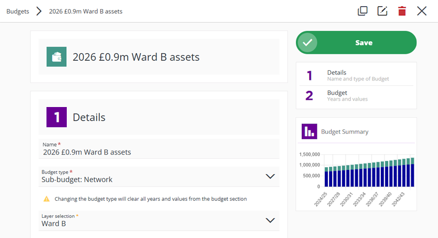
Task: Click the Budget Summary title
Action: (345, 132)
